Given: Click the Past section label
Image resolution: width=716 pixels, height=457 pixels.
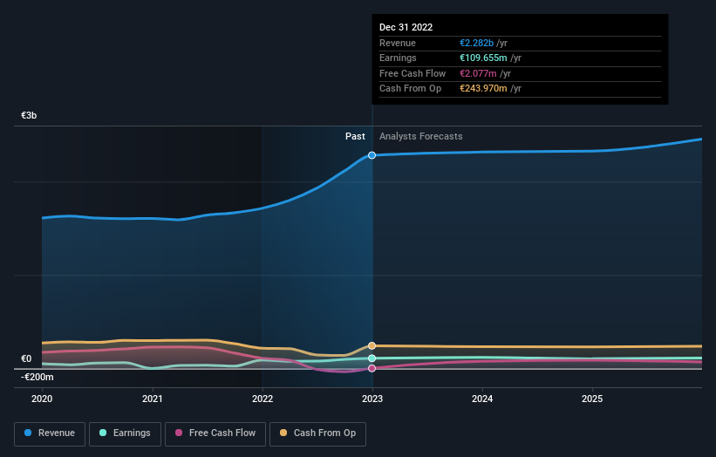Looking at the screenshot, I should click(x=355, y=137).
